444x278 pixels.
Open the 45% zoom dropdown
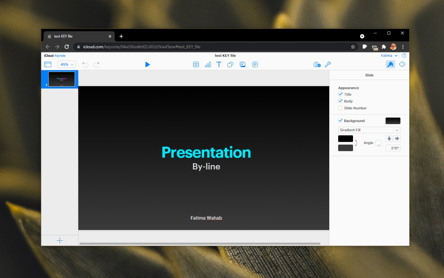coord(67,65)
